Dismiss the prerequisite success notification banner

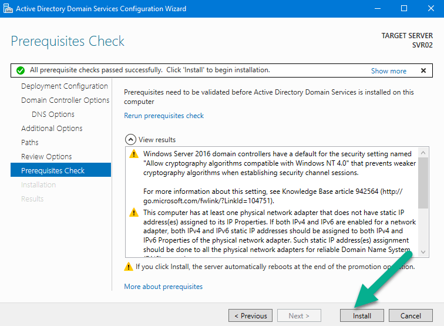423,70
